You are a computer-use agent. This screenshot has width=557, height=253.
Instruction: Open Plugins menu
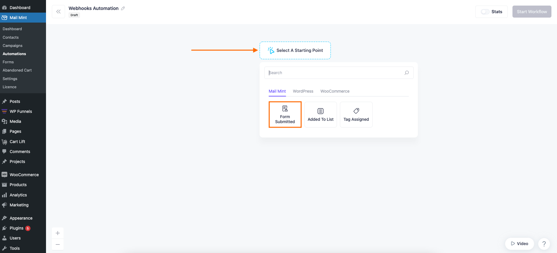(23, 228)
